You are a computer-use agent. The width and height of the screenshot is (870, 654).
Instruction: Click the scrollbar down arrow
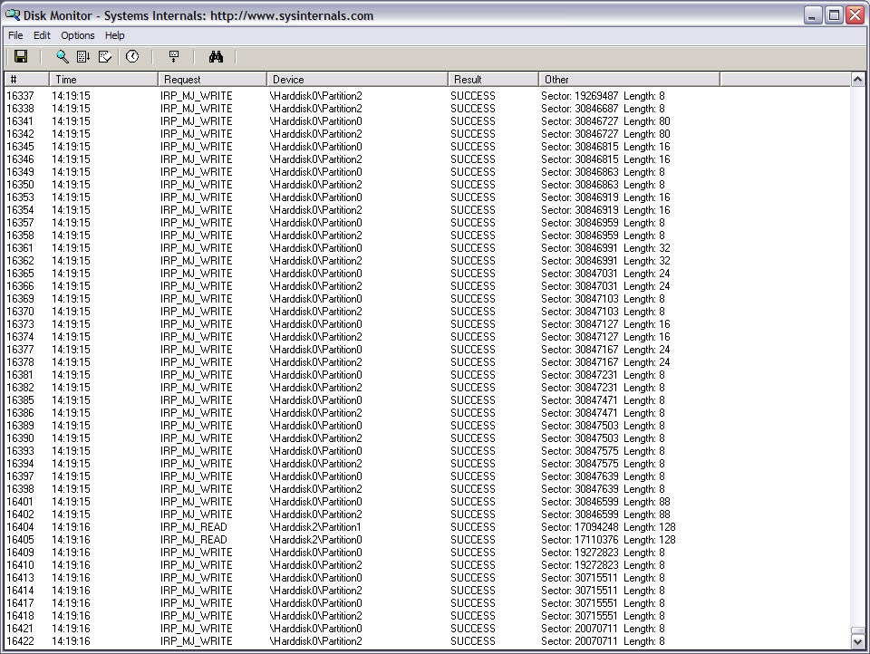pyautogui.click(x=857, y=642)
